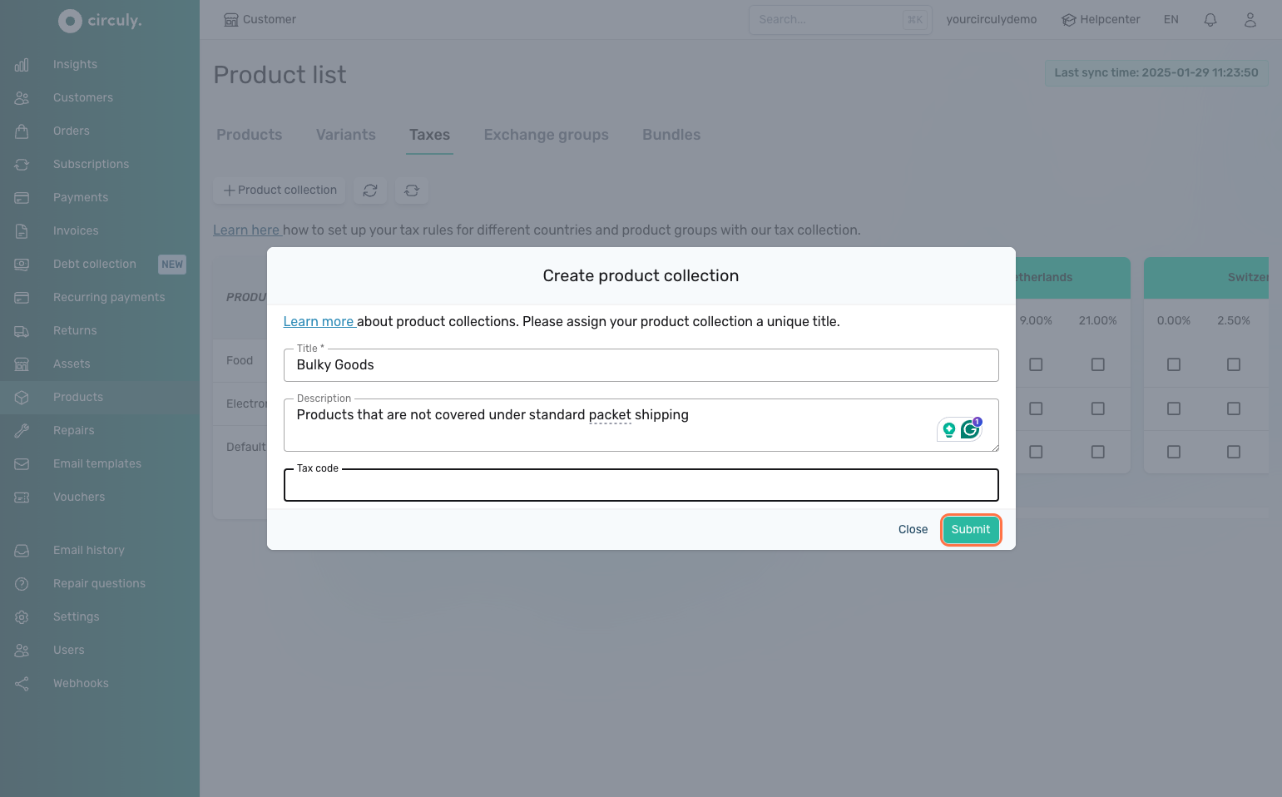This screenshot has width=1282, height=797.
Task: Close the Create product collection dialog
Action: pos(913,530)
